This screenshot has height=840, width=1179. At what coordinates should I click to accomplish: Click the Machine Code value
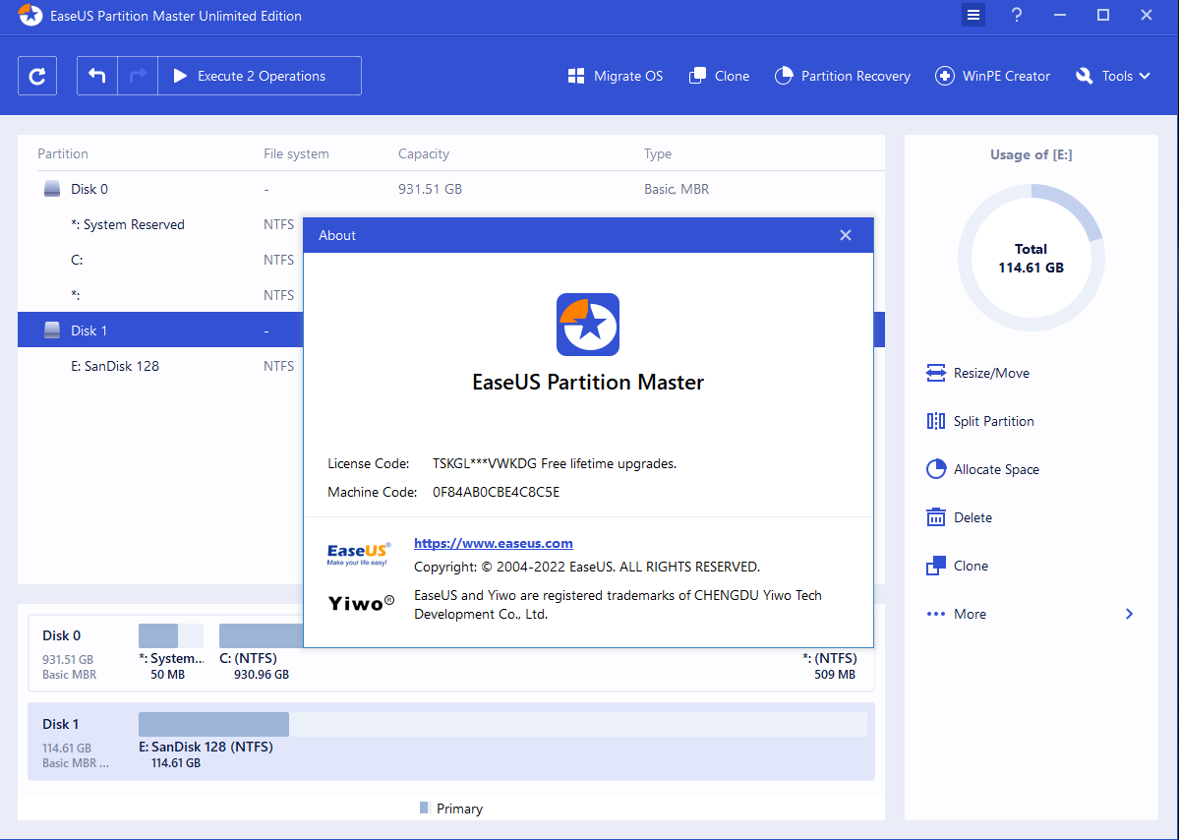497,492
